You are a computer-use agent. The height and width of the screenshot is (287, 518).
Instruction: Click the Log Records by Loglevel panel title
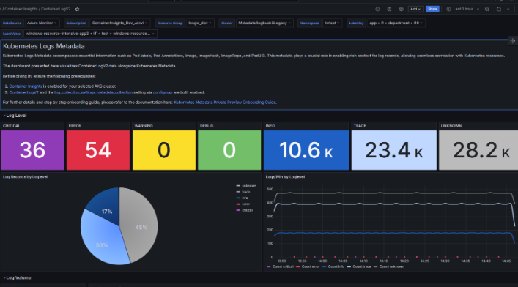[26, 177]
